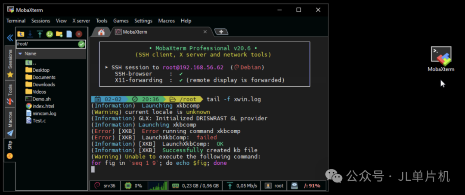Click the MobaXterm desktop shortcut icon
This screenshot has width=465, height=195.
pyautogui.click(x=441, y=59)
